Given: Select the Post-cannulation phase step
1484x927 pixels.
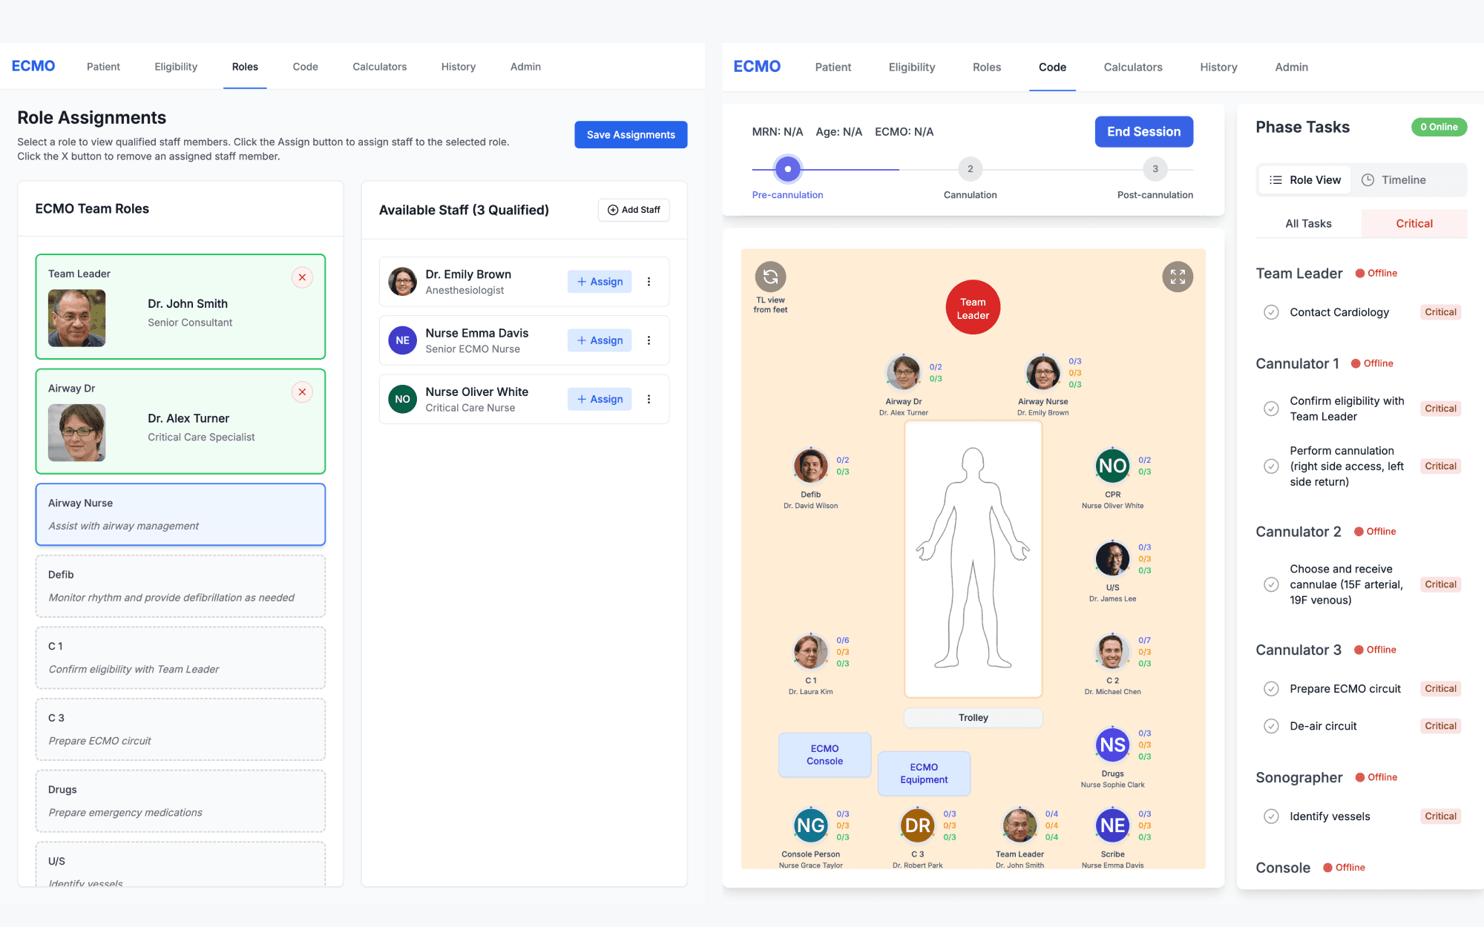Looking at the screenshot, I should click(x=1155, y=168).
